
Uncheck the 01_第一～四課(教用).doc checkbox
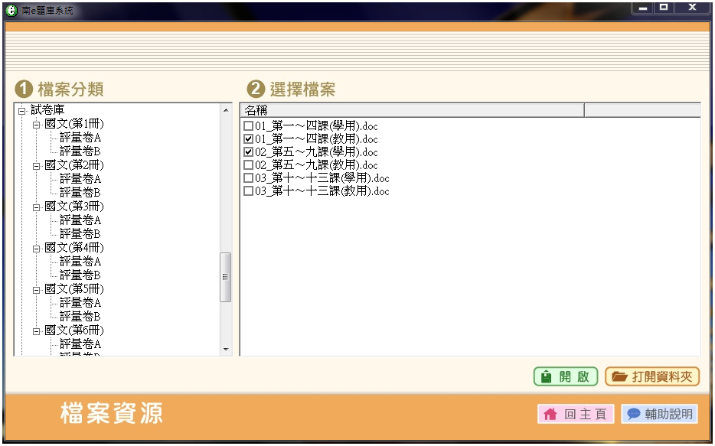coord(248,139)
